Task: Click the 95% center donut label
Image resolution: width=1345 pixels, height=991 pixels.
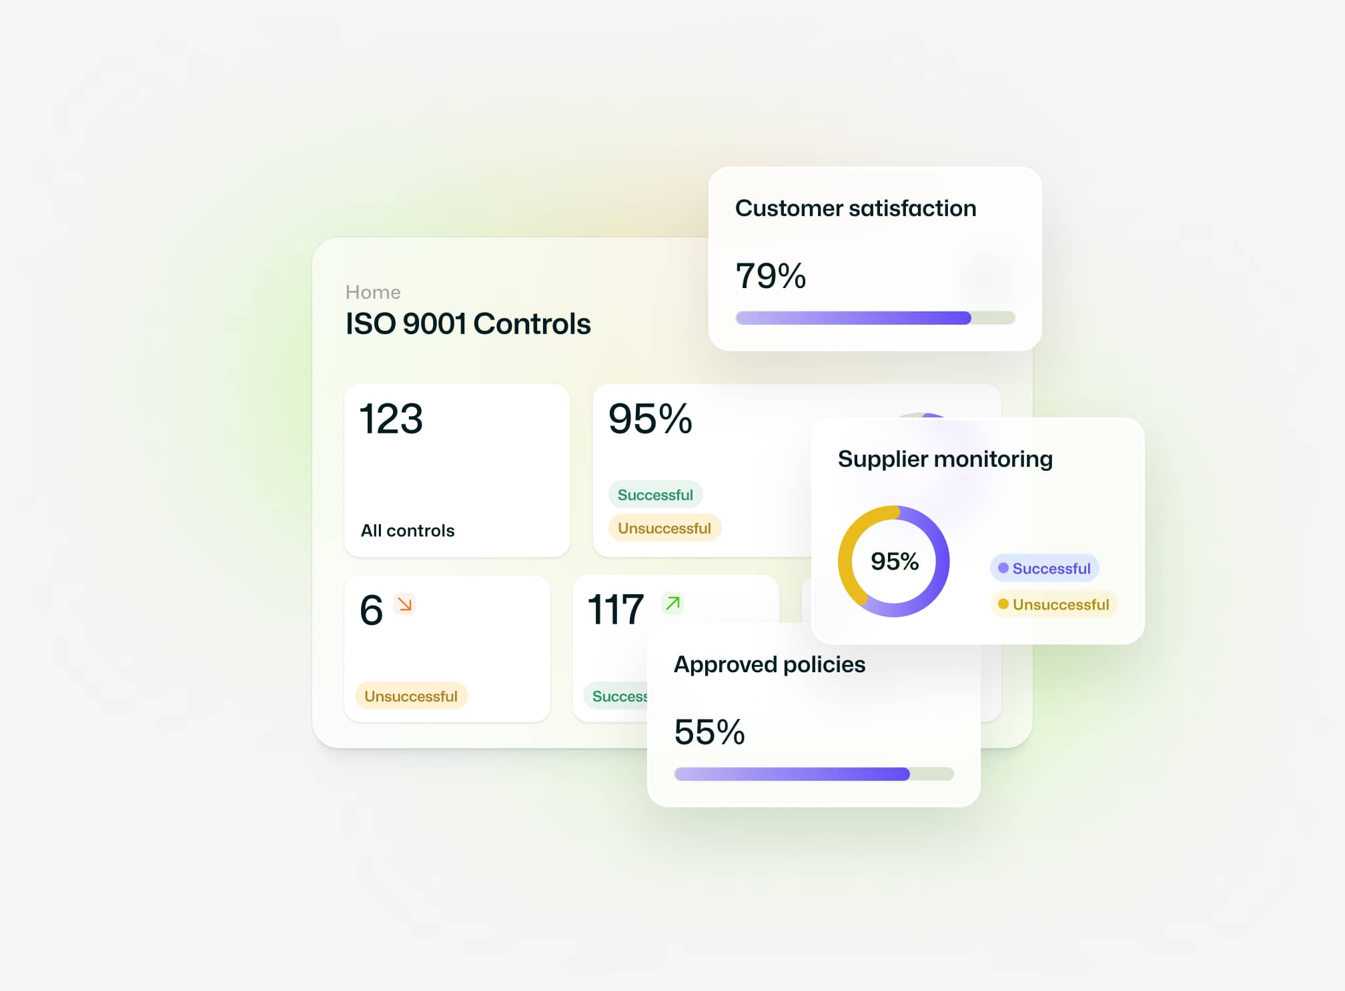Action: point(894,562)
